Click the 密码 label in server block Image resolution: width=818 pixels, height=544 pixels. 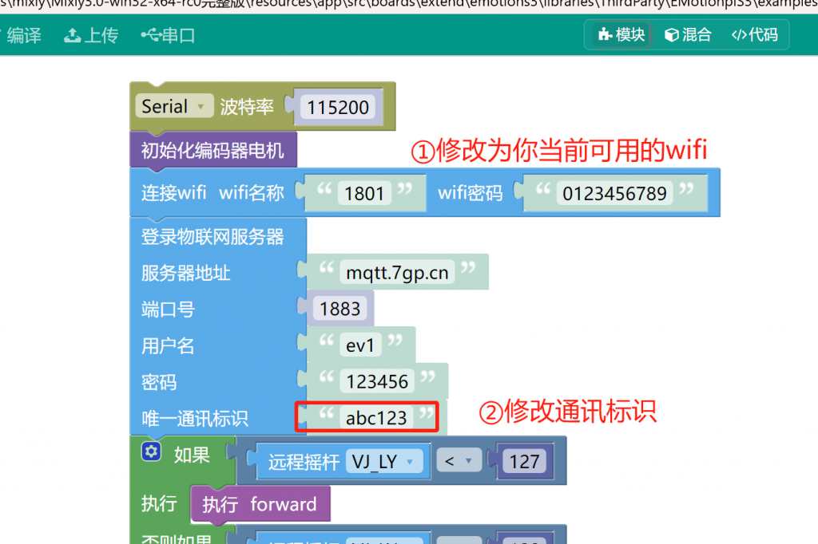pos(159,382)
